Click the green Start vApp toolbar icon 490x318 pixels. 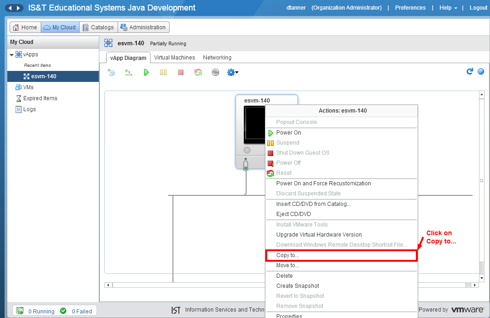(x=146, y=72)
